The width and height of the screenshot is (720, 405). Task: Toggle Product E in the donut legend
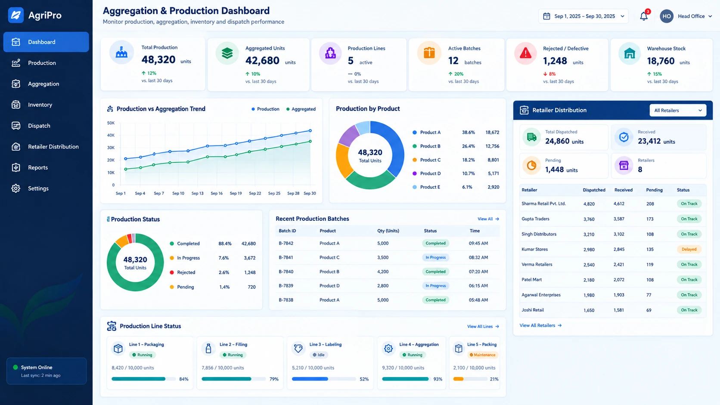point(427,187)
